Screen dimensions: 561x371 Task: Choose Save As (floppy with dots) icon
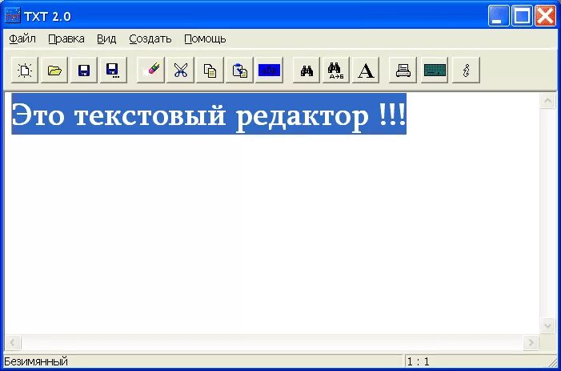[114, 70]
